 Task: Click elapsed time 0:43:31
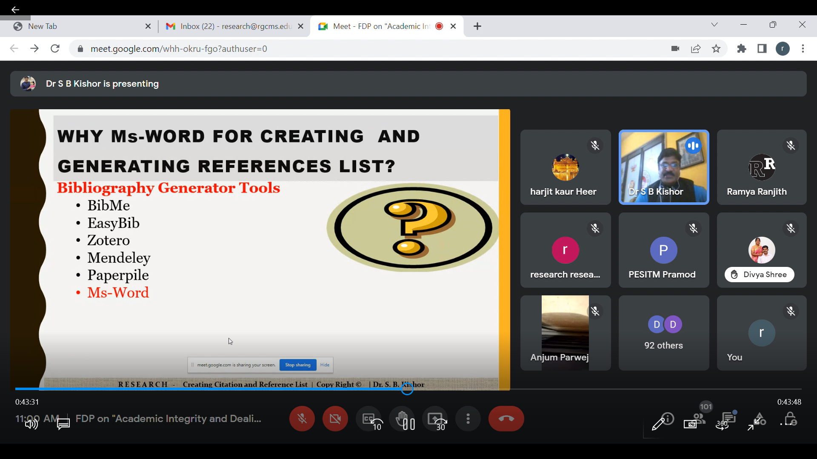(27, 402)
